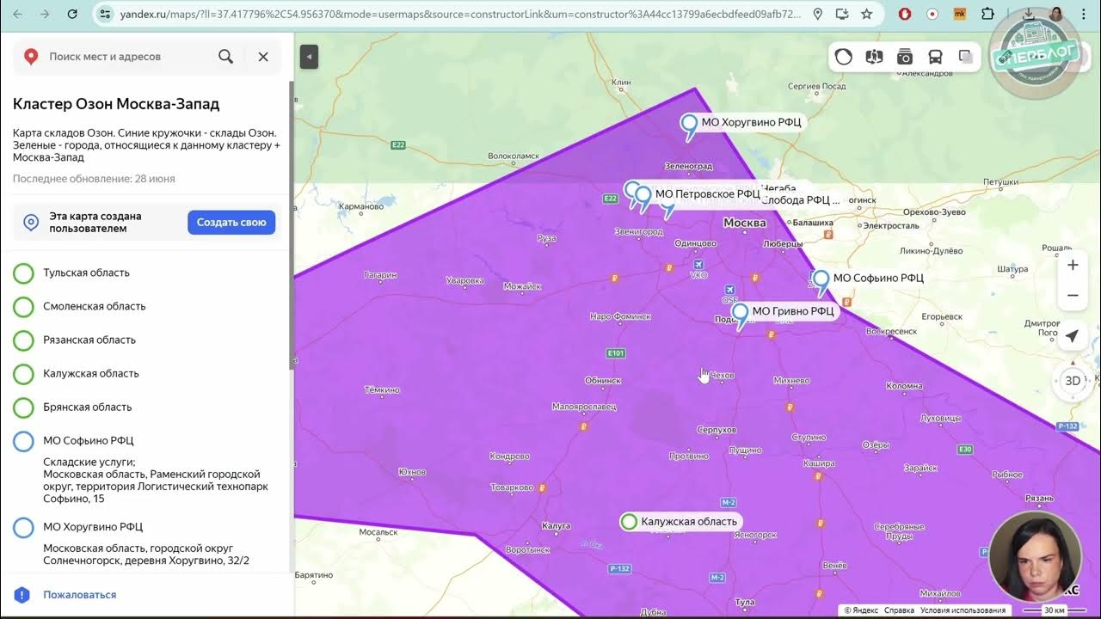The width and height of the screenshot is (1101, 619).
Task: Bookmark the page with the star icon
Action: coord(866,14)
